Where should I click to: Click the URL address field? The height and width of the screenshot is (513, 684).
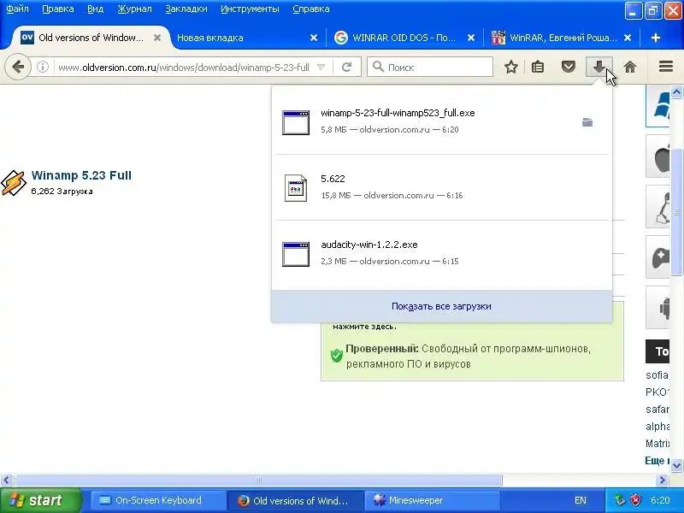(x=184, y=68)
